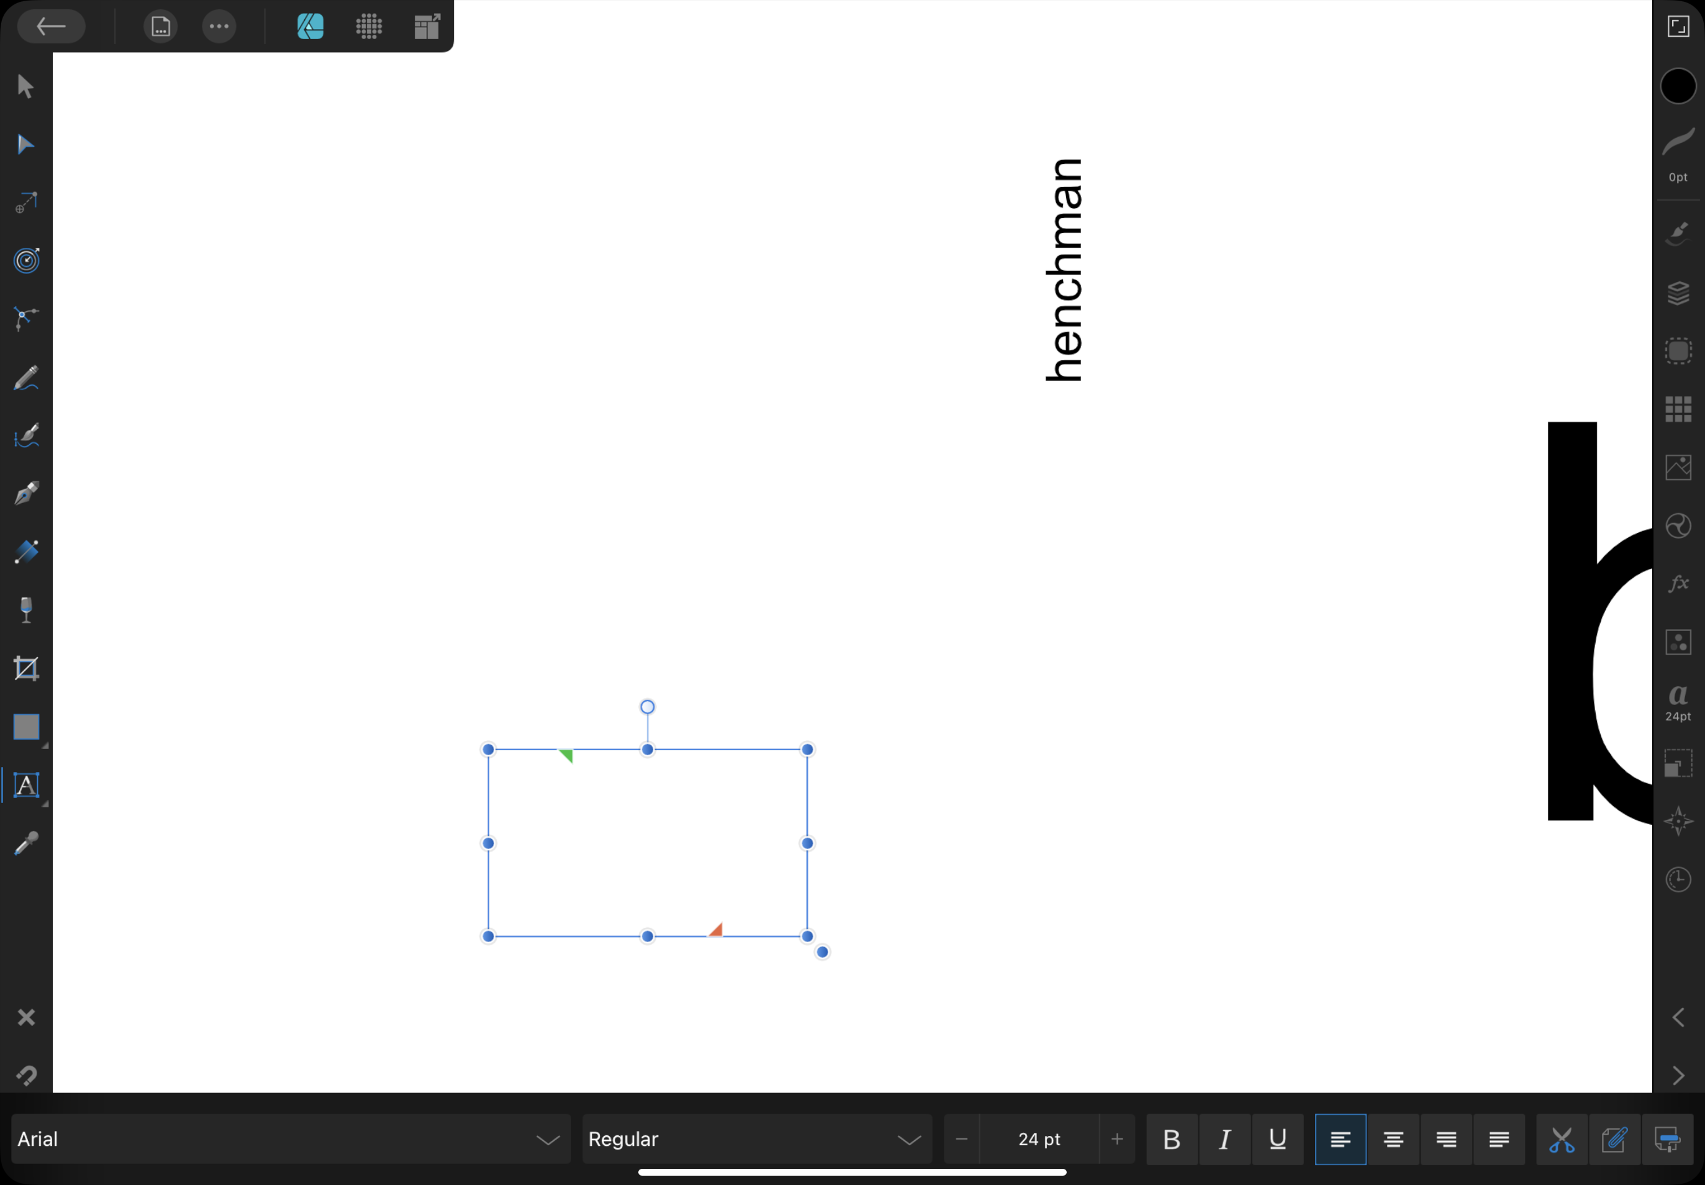Click the black color swatch in top-right
The height and width of the screenshot is (1185, 1705).
pyautogui.click(x=1678, y=86)
